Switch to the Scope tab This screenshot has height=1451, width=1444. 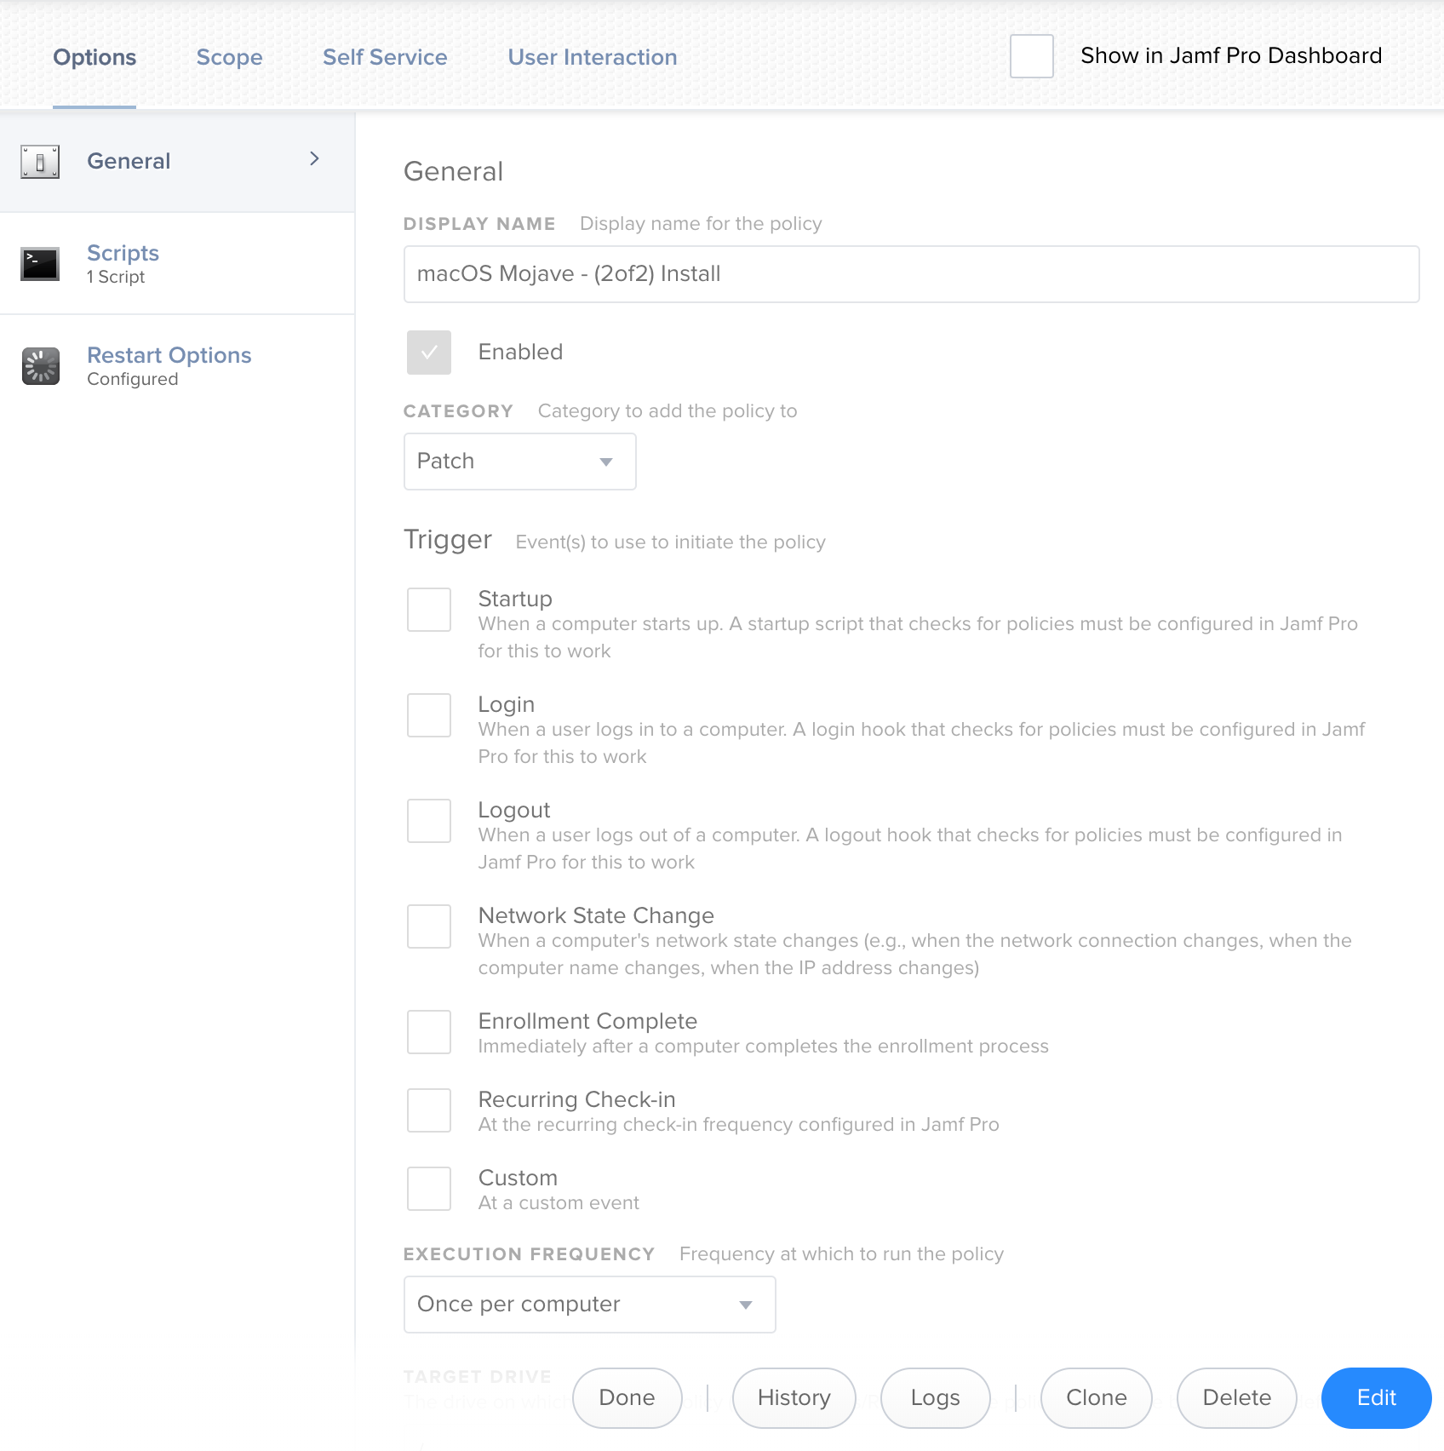tap(229, 57)
